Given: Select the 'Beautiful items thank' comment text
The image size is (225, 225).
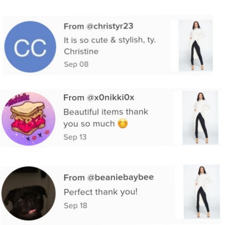Looking at the screenshot, I should click(x=106, y=112).
